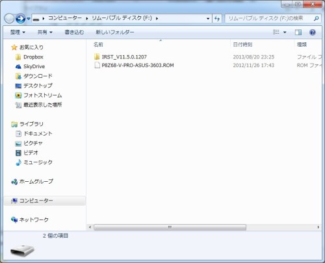Click the ピクチャ library icon
Image resolution: width=325 pixels, height=263 pixels.
tap(18, 144)
